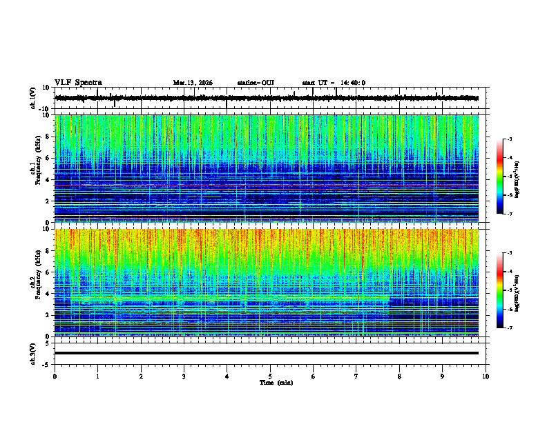Viewport: 547px width, 422px height.
Task: Click the ch.1 PSD color scale bar
Action: coord(500,177)
